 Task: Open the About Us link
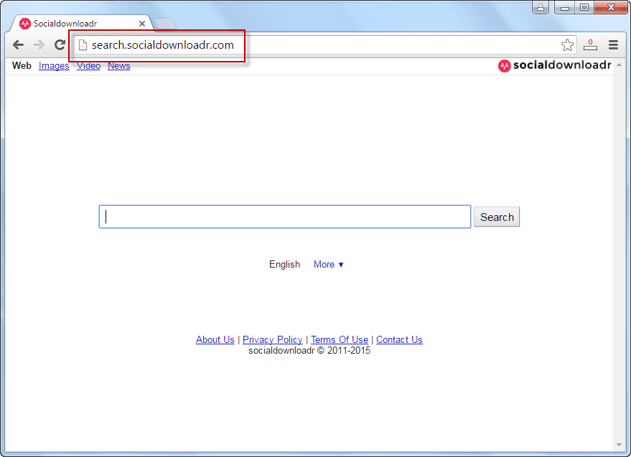(x=215, y=339)
